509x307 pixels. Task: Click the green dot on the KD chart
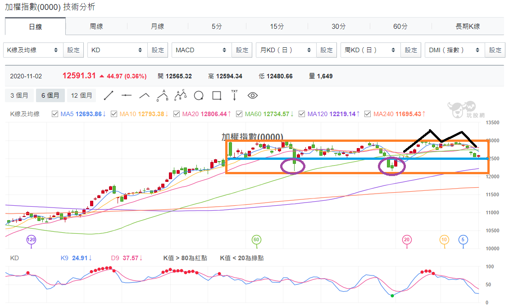pos(392,296)
